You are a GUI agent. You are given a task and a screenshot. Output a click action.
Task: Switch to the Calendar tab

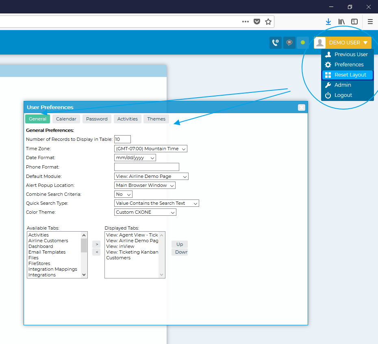[x=66, y=119]
